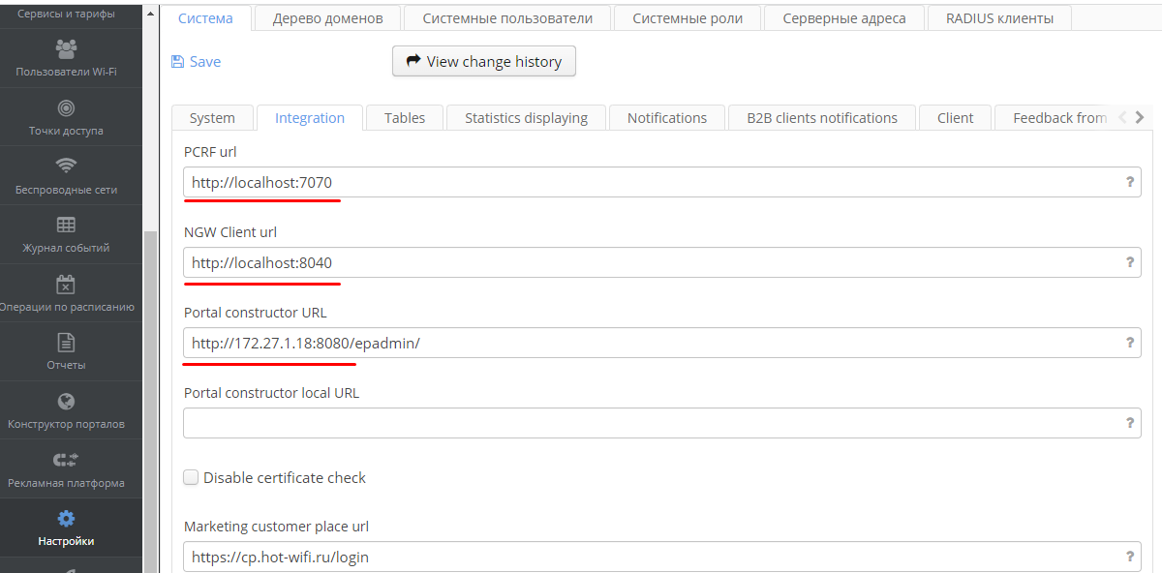This screenshot has width=1162, height=573.
Task: Switch to the Statistics displaying tab
Action: coord(526,118)
